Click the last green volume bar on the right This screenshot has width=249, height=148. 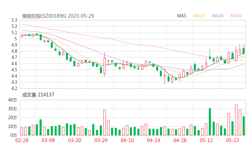pos(244,126)
